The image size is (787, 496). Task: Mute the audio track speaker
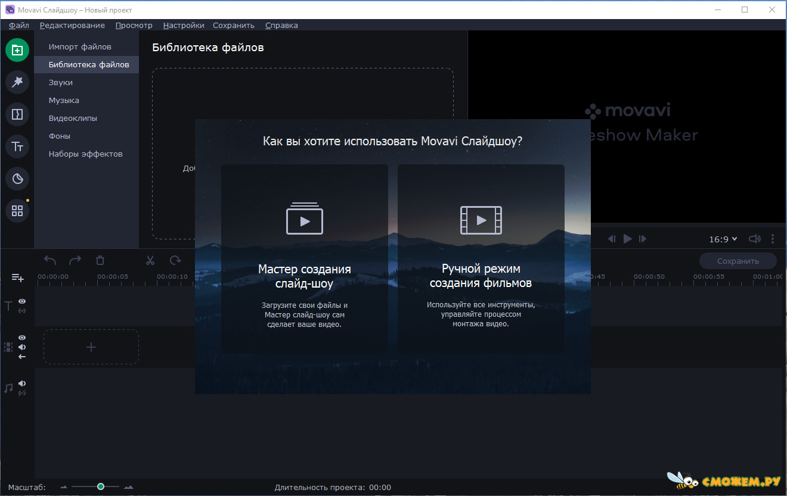(x=22, y=383)
